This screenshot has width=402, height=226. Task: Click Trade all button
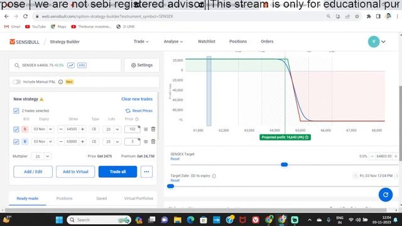click(117, 171)
